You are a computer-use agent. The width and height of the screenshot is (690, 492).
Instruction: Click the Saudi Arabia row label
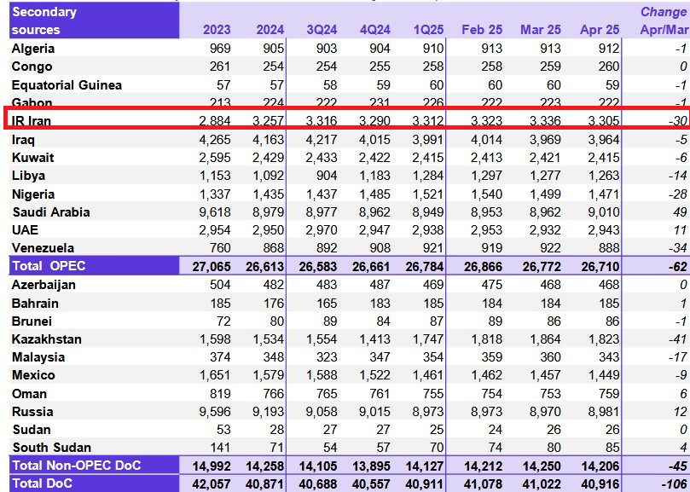(50, 212)
